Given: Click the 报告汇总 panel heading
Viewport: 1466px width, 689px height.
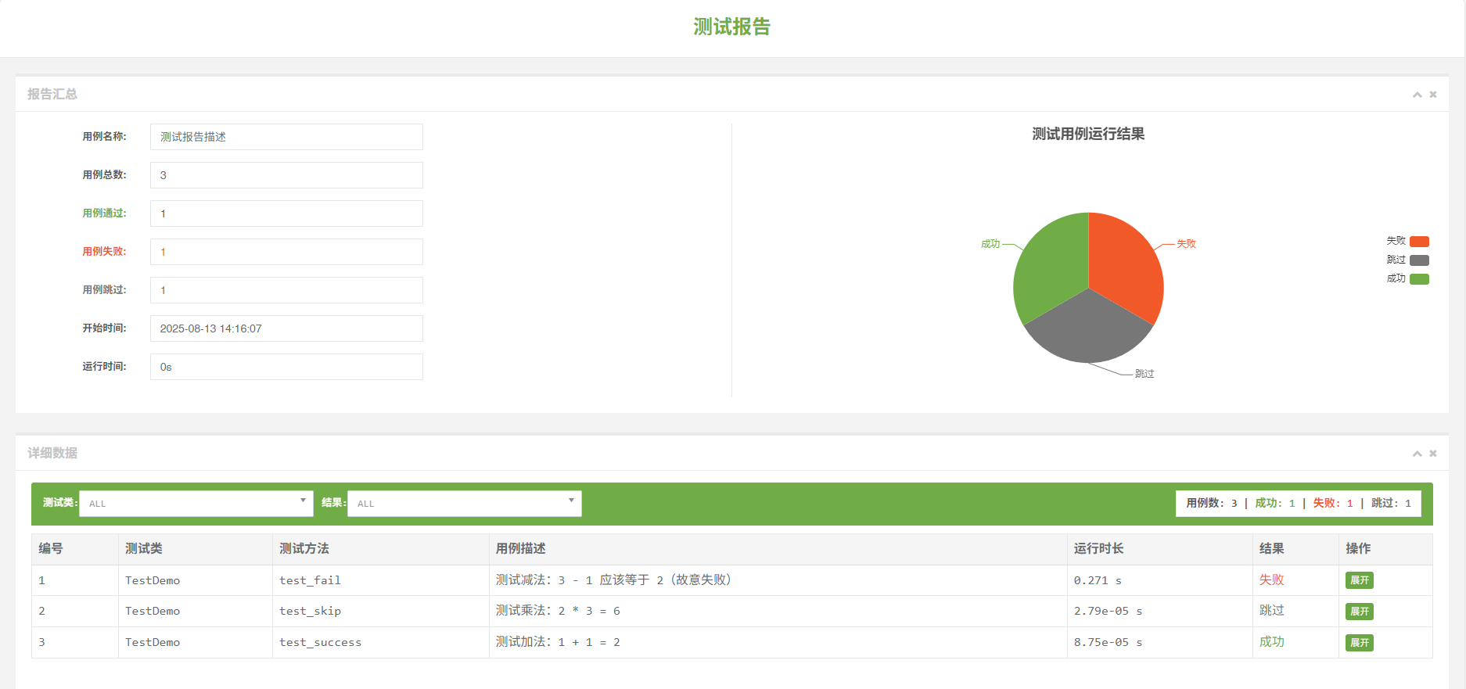Looking at the screenshot, I should (x=52, y=94).
